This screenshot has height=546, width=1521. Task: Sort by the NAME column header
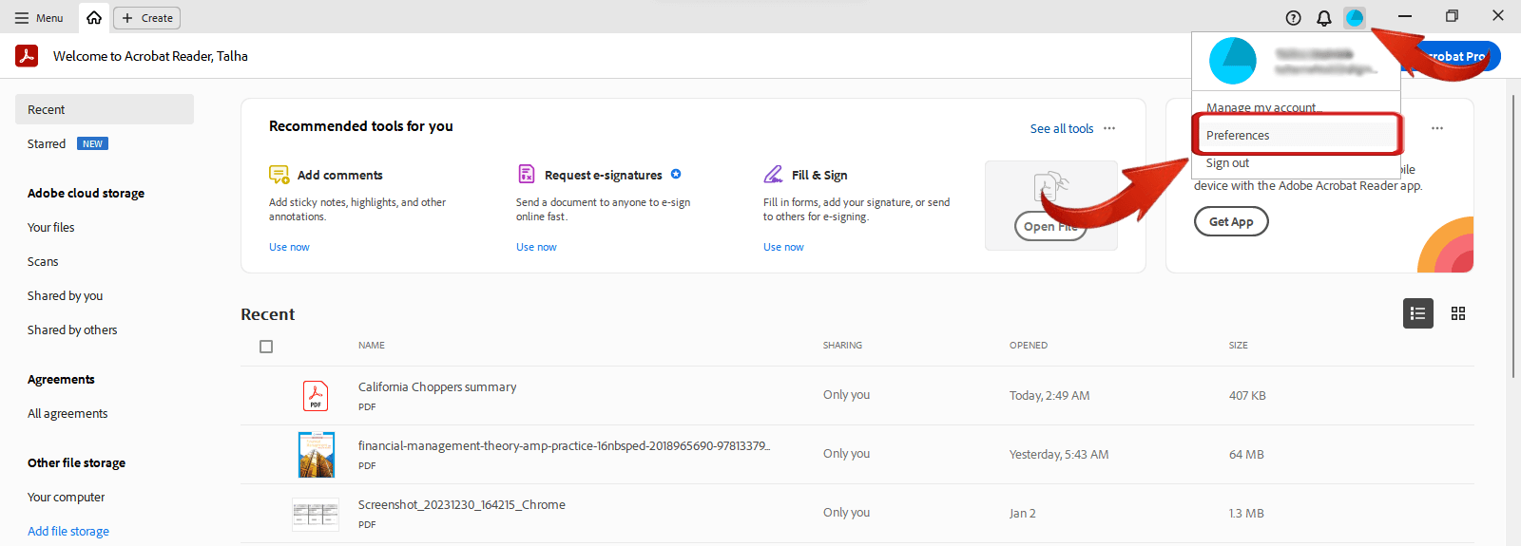click(x=372, y=346)
